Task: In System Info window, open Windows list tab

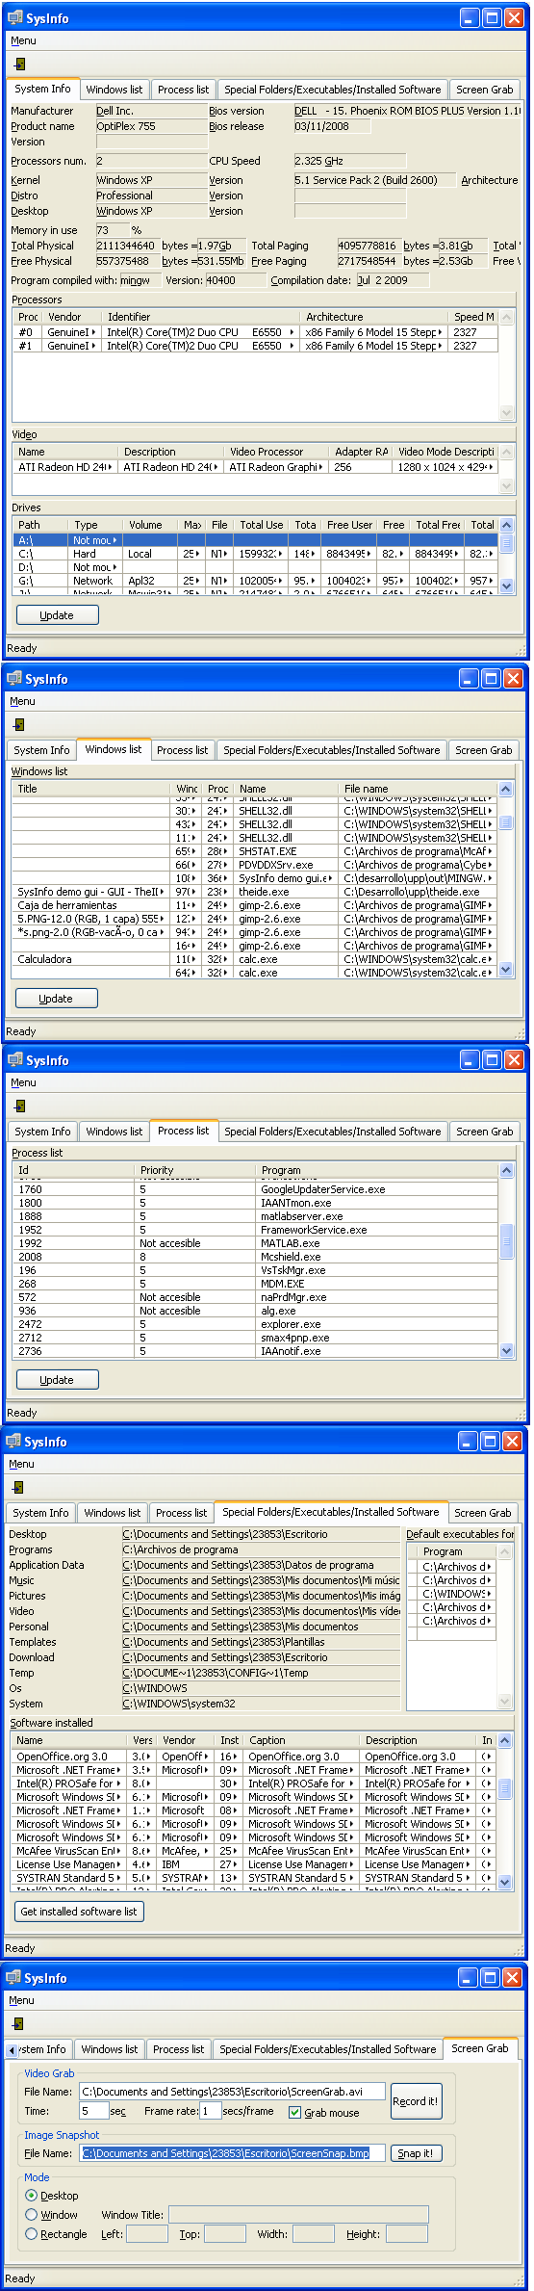Action: coord(114,90)
